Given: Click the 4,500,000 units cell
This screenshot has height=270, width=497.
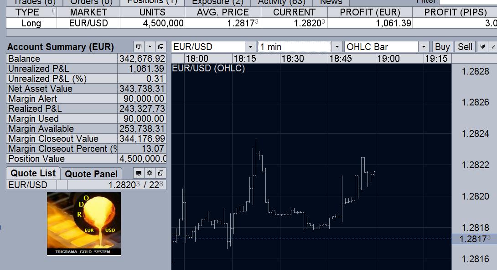Looking at the screenshot, I should tap(152, 23).
